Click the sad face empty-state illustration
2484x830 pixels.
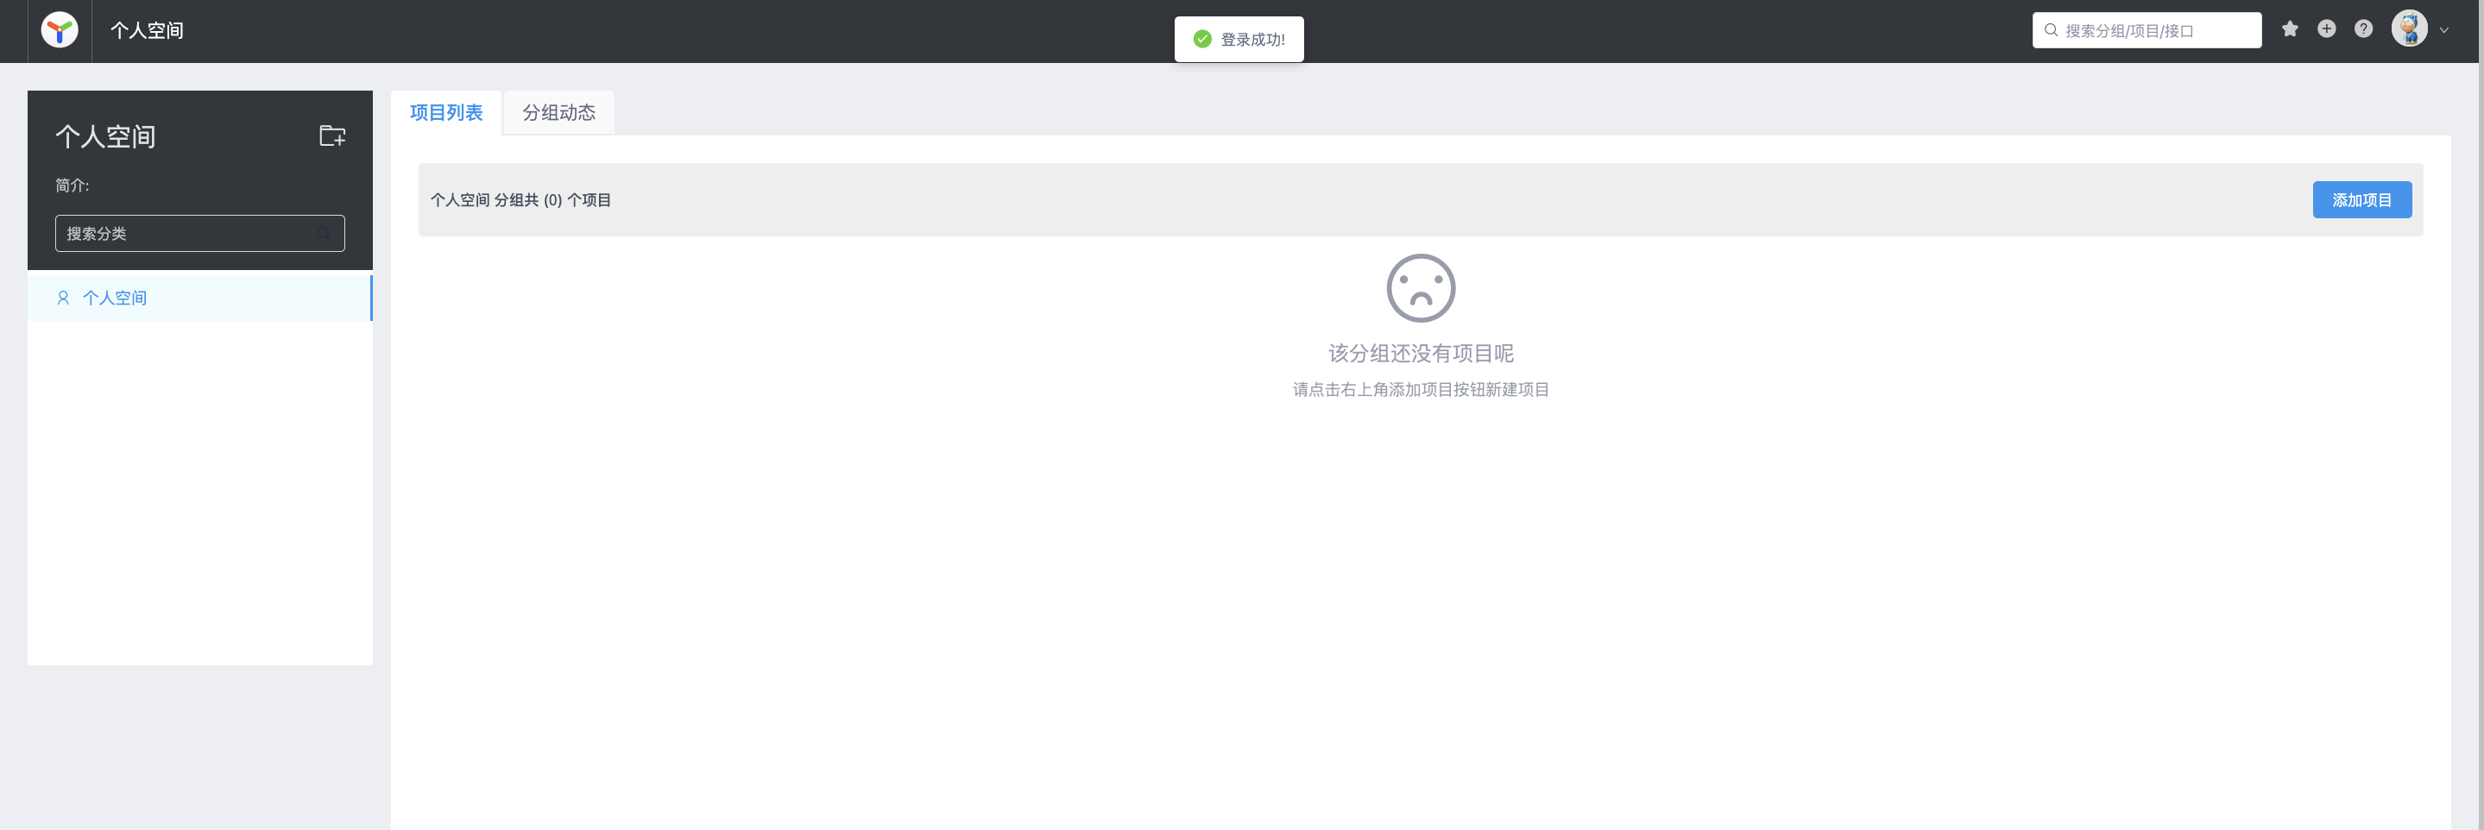tap(1421, 286)
